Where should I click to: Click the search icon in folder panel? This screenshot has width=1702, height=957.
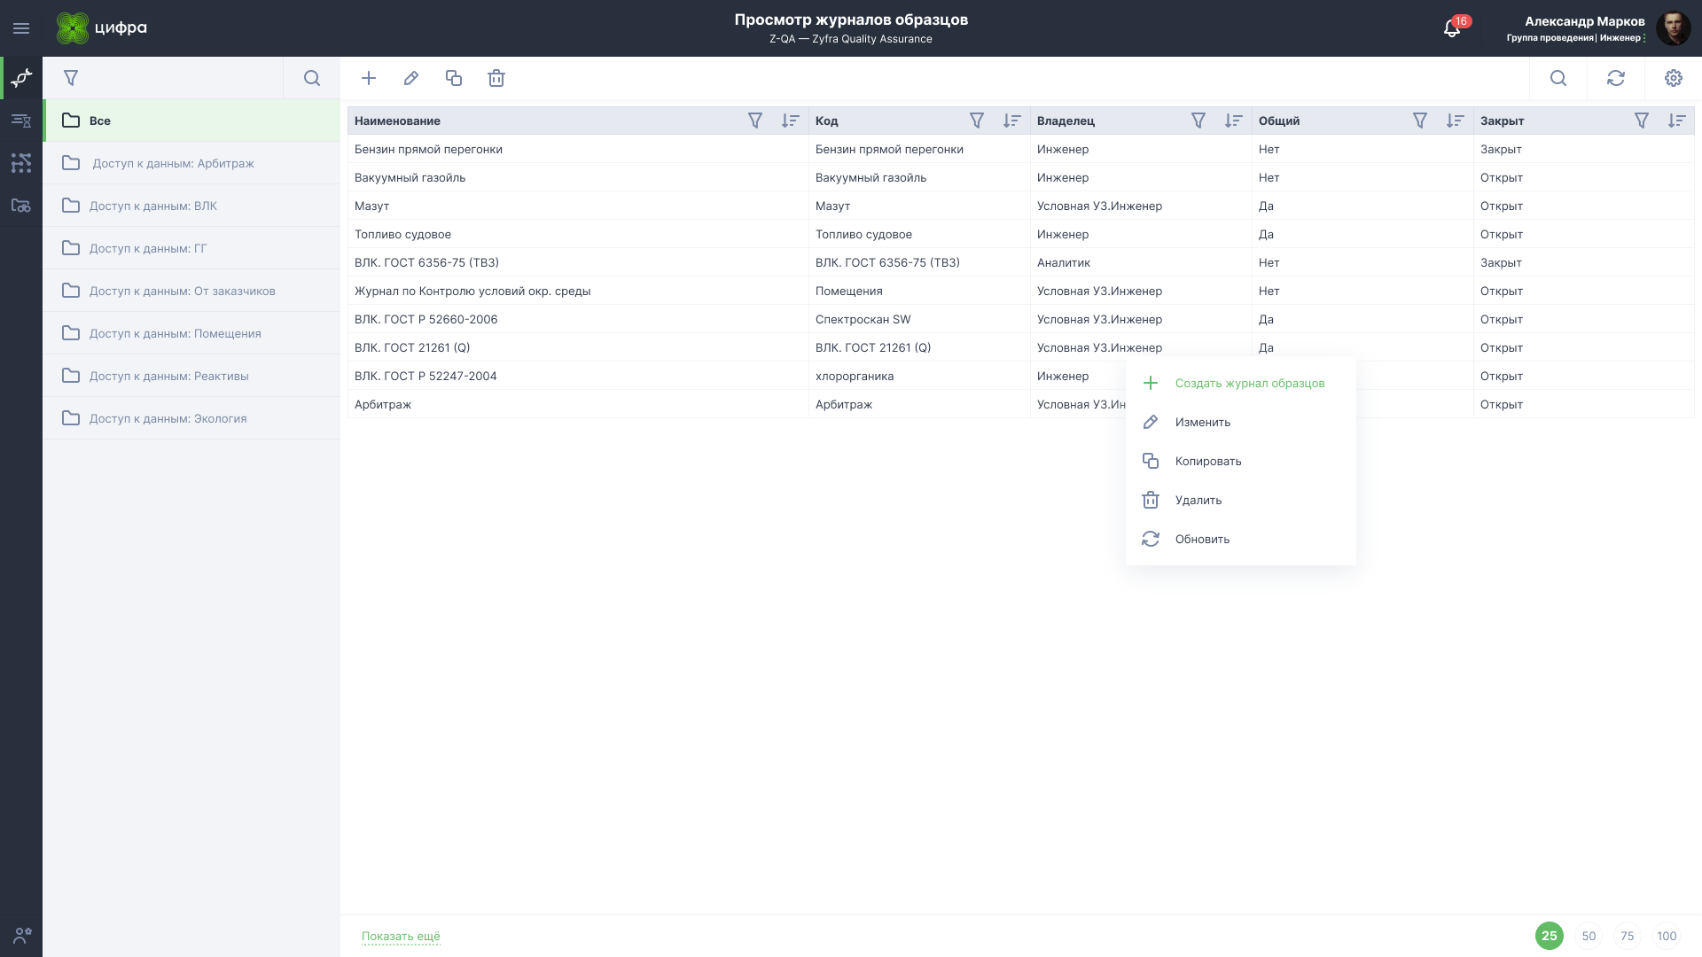click(x=312, y=78)
